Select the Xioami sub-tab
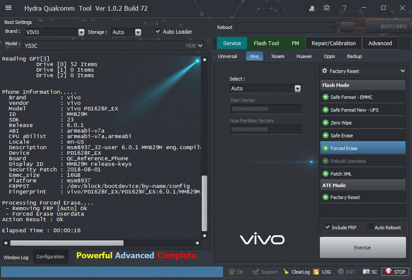Viewport: 412px width, 280px height. pos(278,56)
